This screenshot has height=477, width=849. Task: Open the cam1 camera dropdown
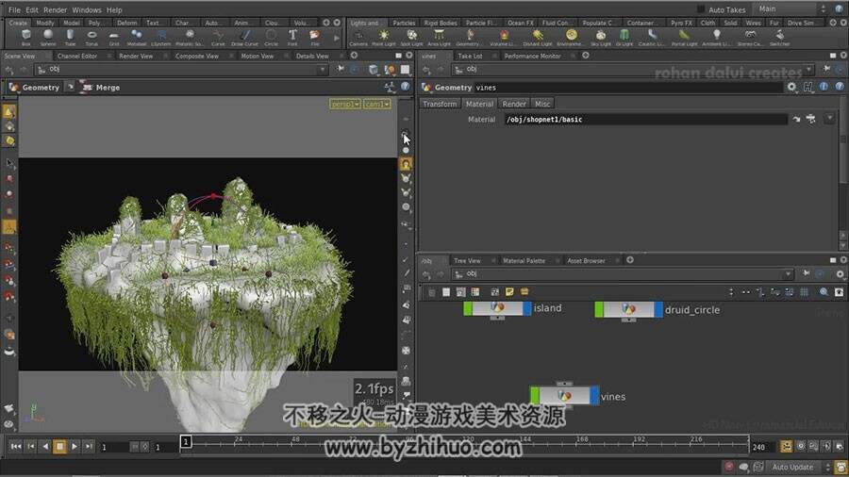tap(376, 104)
